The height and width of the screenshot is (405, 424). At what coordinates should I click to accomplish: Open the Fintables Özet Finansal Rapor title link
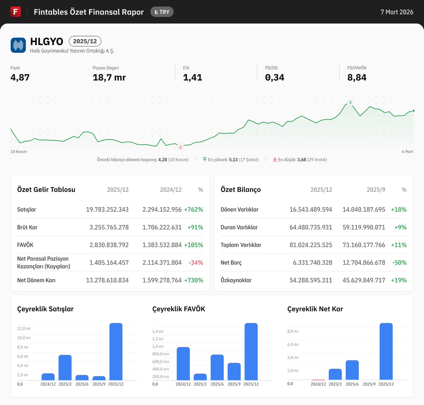tap(88, 12)
